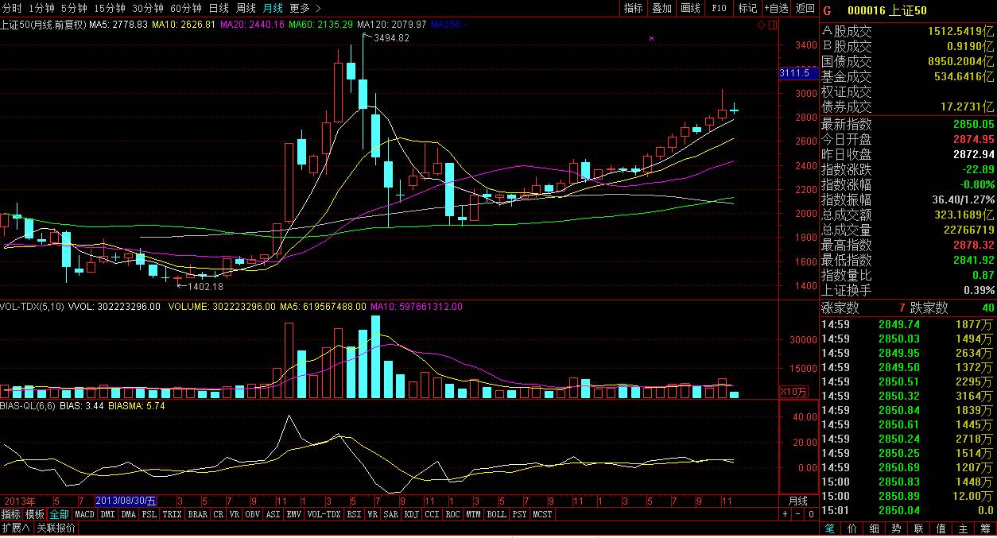Apply the PSY indicator
Image resolution: width=997 pixels, height=538 pixels.
coord(519,514)
